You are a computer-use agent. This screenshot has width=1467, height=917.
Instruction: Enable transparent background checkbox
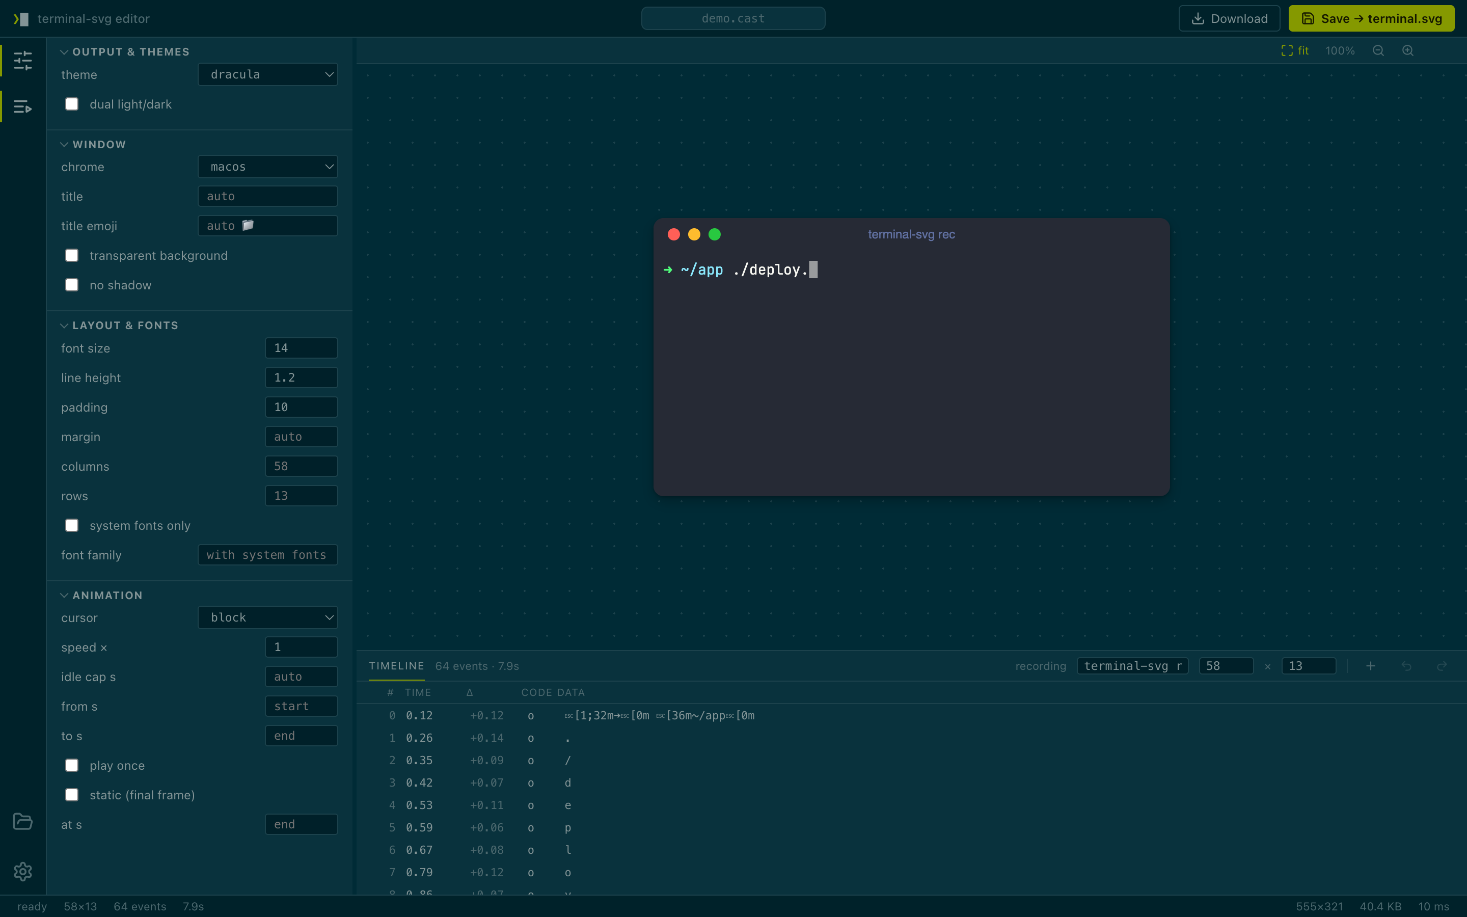[x=71, y=255]
